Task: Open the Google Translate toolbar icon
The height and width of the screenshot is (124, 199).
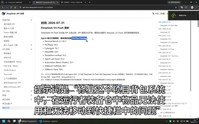Action: point(182,7)
